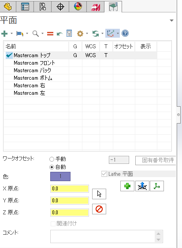182x248 pixels.
Task: Click the purple color swatch numbered 1
Action: pos(60,176)
